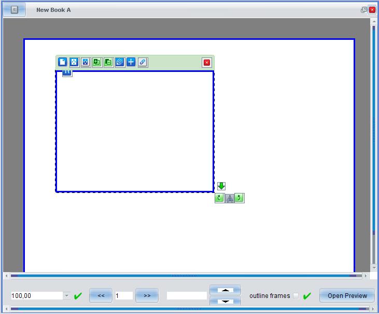
Task: Click the Open Preview button
Action: [347, 295]
